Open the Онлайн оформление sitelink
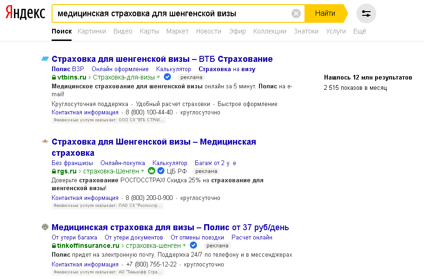424x279 pixels. click(x=120, y=69)
